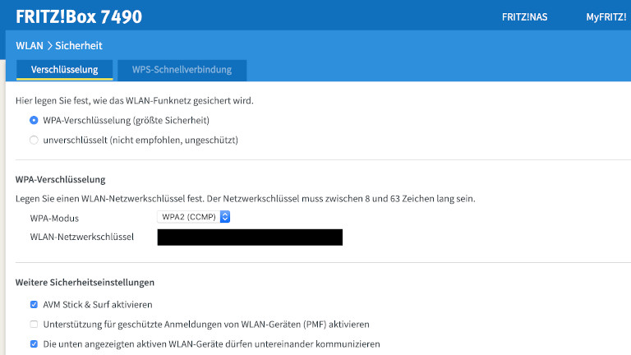
Task: Select the Verschlüsselung tab
Action: [x=65, y=70]
